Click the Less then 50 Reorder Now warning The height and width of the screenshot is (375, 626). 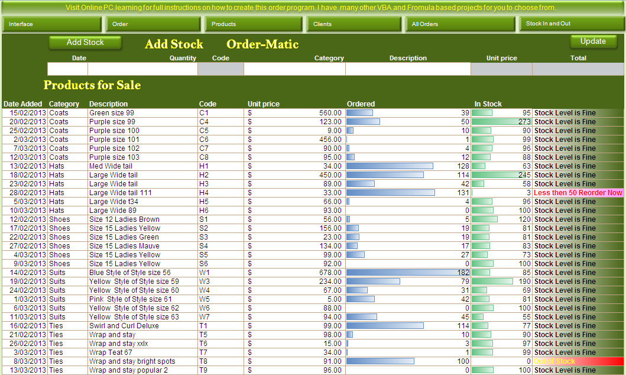578,193
